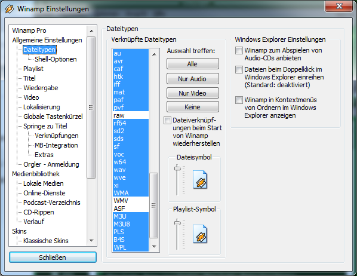Open Shell-Optionen settings page
357x276 pixels.
tap(56, 59)
